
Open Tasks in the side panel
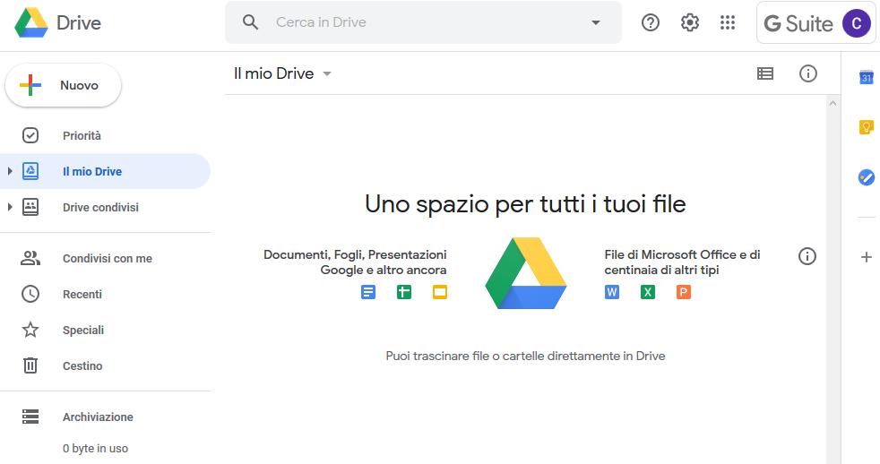tap(866, 177)
